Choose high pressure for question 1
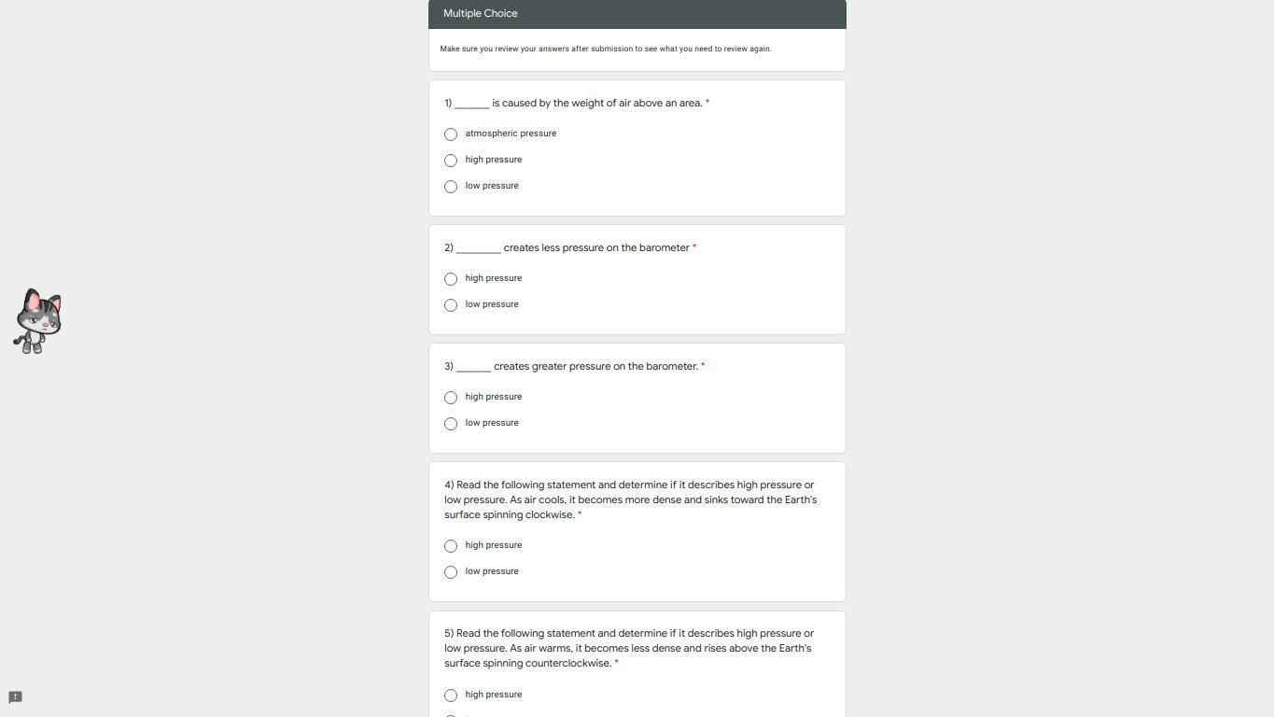Image resolution: width=1274 pixels, height=717 pixels. point(451,161)
